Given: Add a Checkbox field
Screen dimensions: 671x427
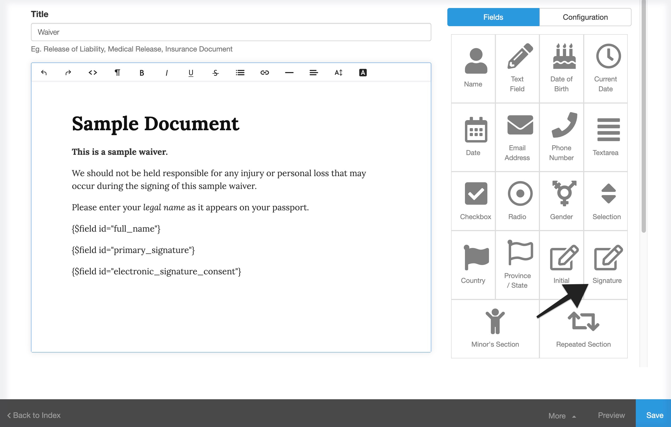Looking at the screenshot, I should click(x=473, y=201).
